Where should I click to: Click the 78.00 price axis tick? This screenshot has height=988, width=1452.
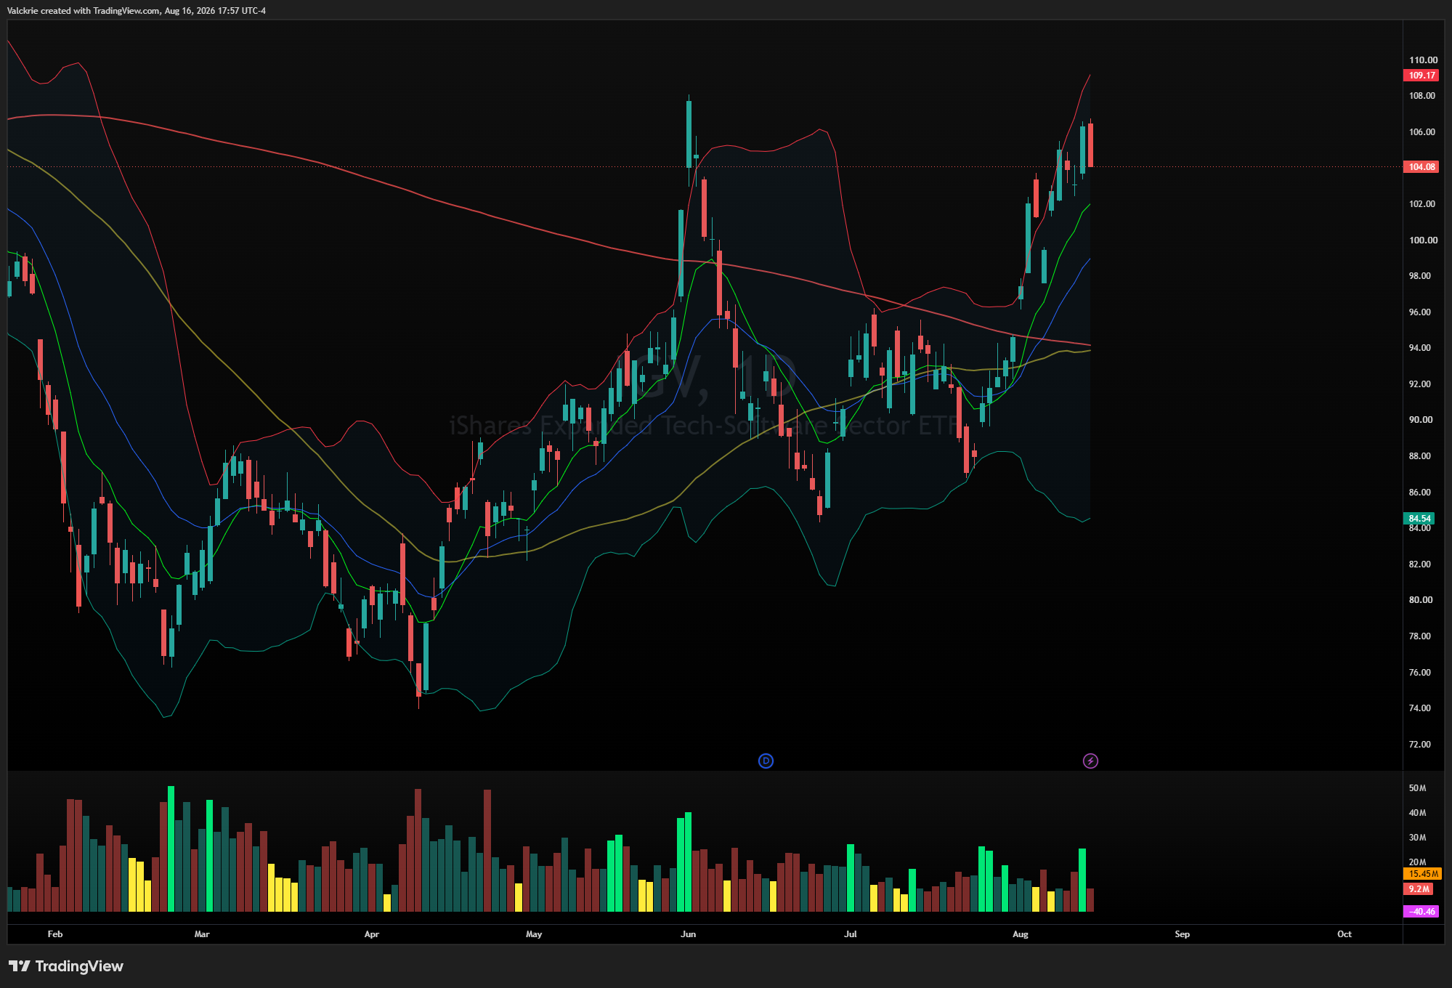pos(1420,636)
